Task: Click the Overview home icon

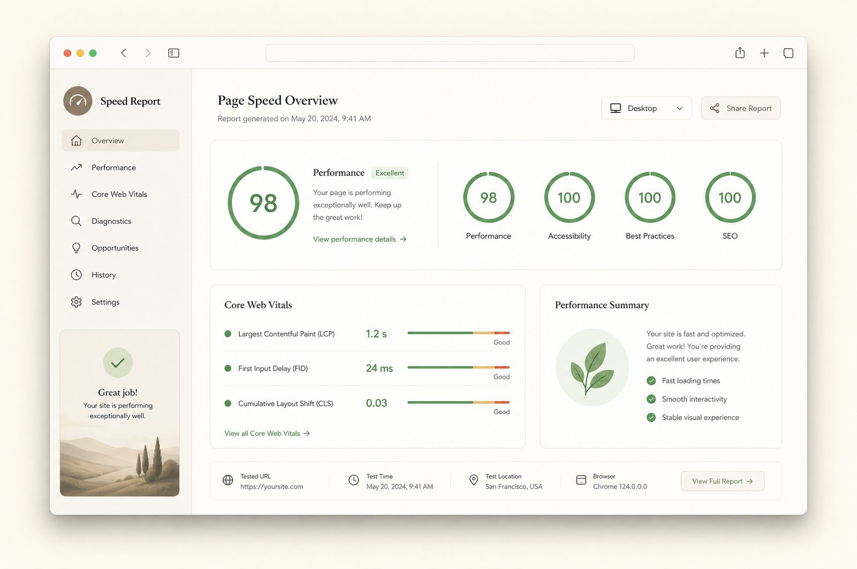Action: point(77,140)
